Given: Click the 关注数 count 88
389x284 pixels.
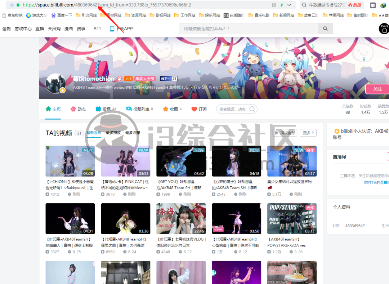Looking at the screenshot, I should tap(348, 112).
